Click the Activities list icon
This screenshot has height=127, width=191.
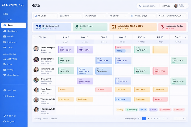pos(5,59)
